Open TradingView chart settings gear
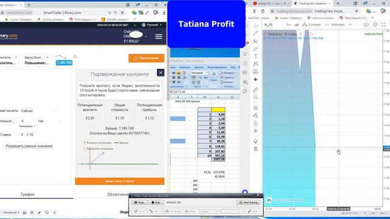The width and height of the screenshot is (390, 219). point(375,24)
